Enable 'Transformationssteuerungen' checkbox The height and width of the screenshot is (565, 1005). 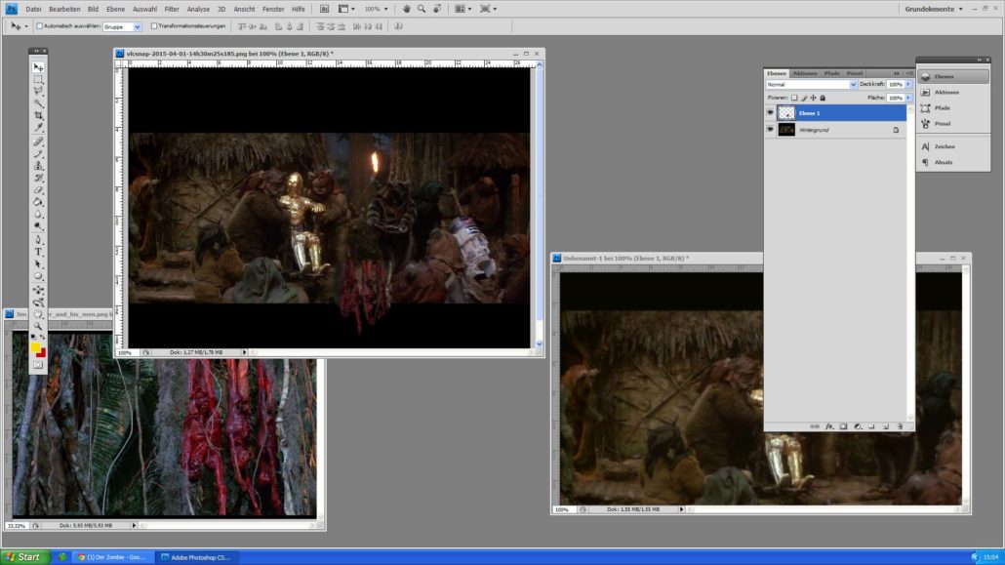154,26
